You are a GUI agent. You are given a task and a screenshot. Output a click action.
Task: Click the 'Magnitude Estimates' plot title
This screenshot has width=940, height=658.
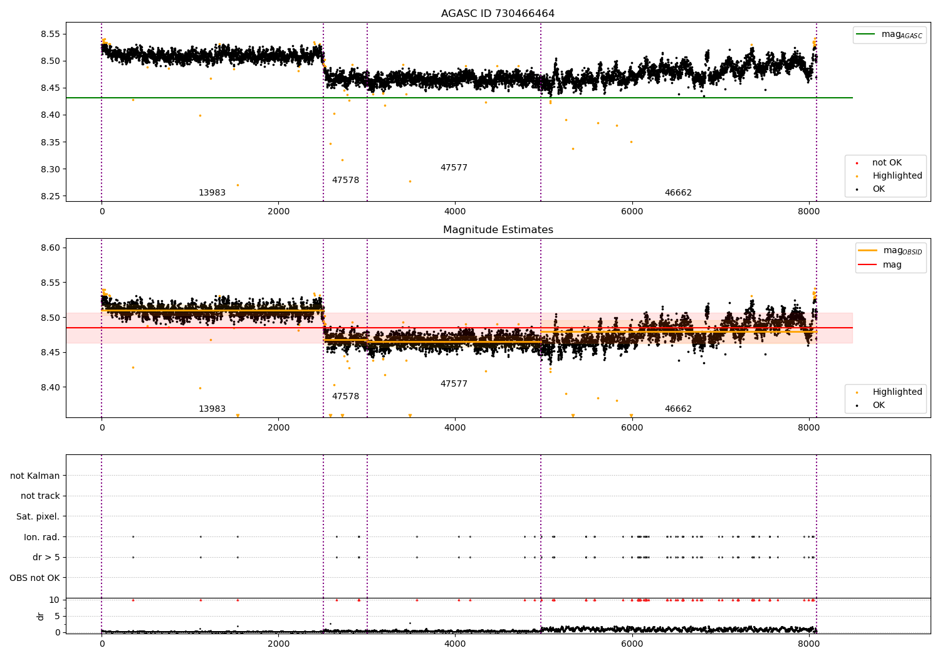point(498,230)
